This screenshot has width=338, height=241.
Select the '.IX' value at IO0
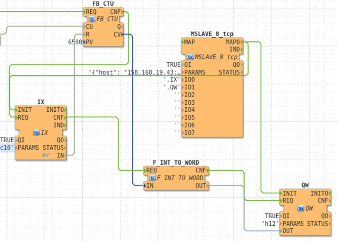pos(172,80)
